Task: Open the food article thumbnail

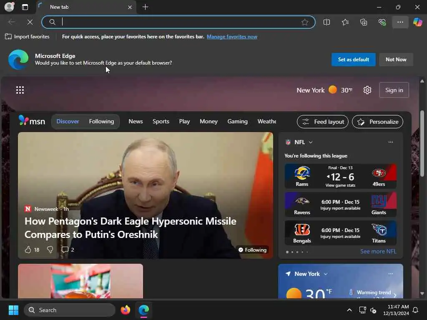Action: pyautogui.click(x=80, y=281)
